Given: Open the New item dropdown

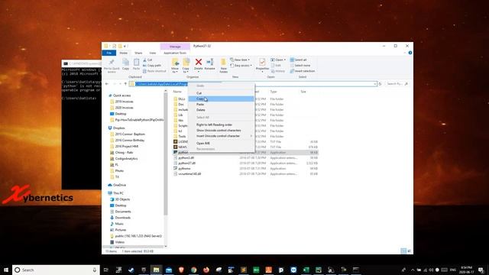Looking at the screenshot, I should click(240, 60).
